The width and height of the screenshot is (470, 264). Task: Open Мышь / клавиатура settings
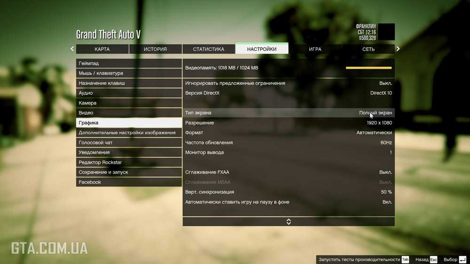pos(129,73)
